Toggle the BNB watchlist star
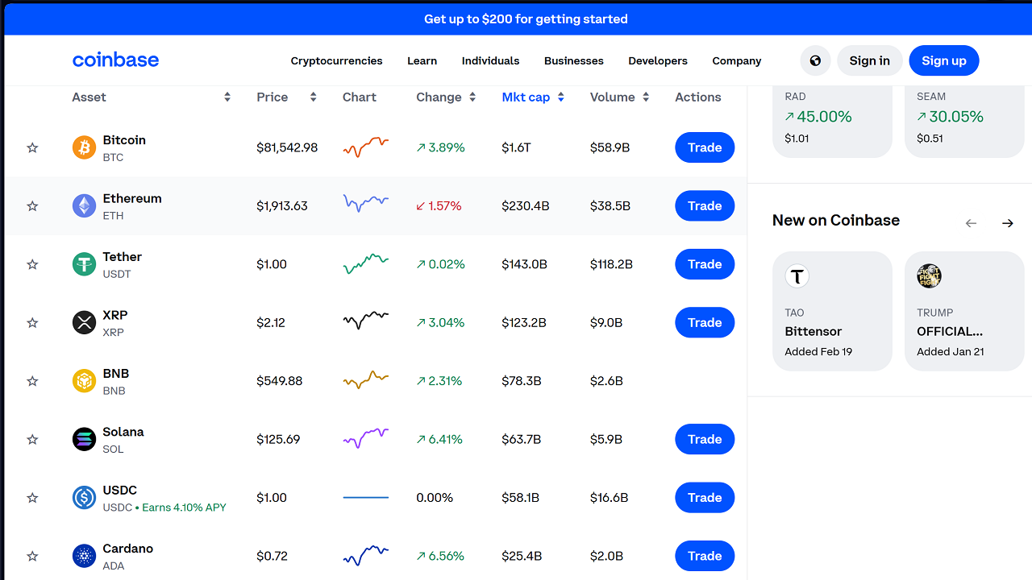1032x580 pixels. tap(32, 381)
